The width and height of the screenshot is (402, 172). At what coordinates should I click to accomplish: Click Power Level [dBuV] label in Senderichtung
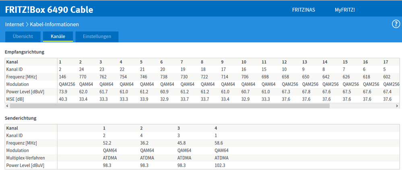coord(25,165)
